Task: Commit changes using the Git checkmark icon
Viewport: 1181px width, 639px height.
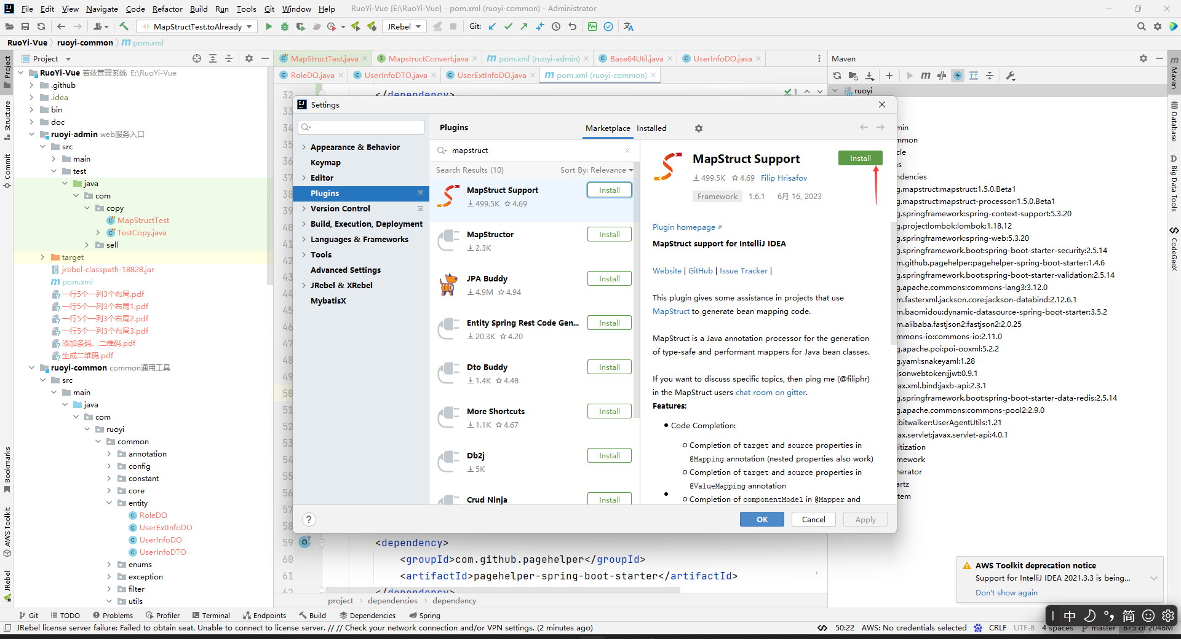Action: click(x=508, y=26)
